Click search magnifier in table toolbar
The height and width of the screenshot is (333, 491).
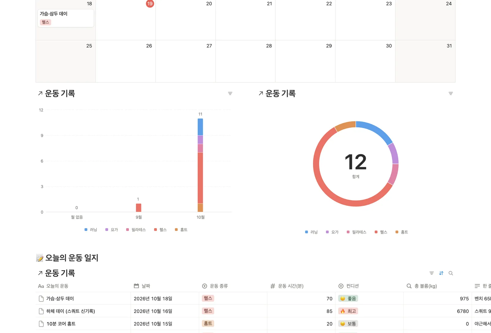click(x=451, y=273)
